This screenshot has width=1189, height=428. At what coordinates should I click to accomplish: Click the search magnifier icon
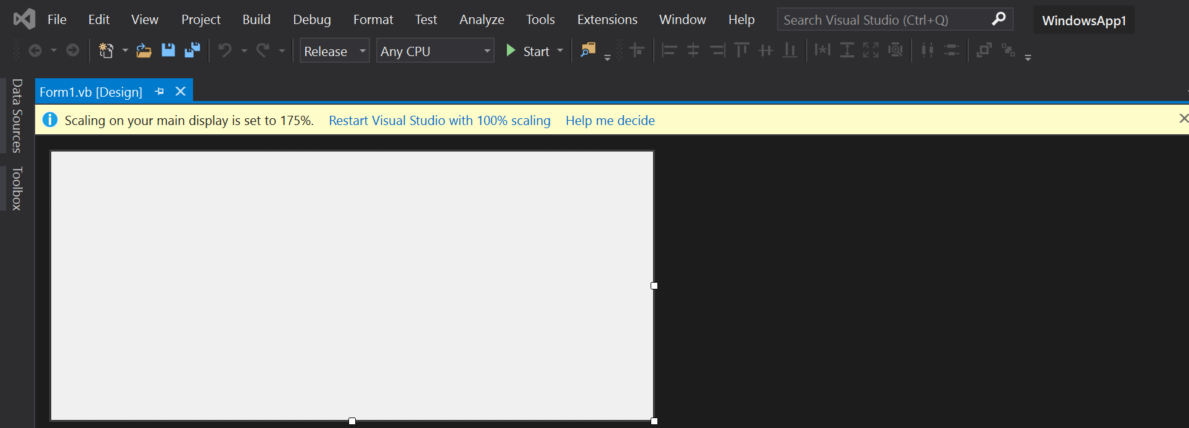tap(999, 19)
